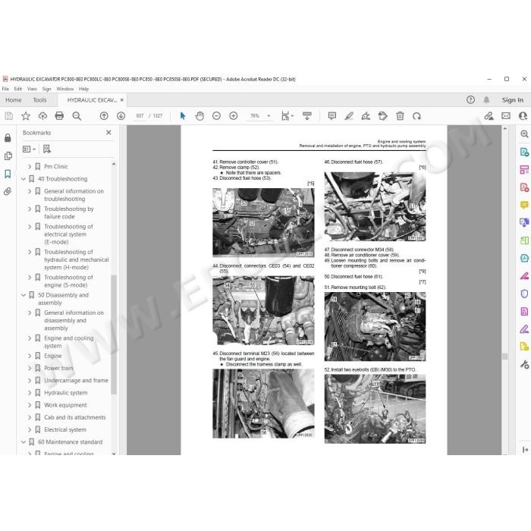The width and height of the screenshot is (531, 531).
Task: Open the Window menu
Action: [x=65, y=89]
